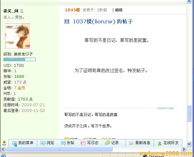Viewport: 194px width, 157px height.
Task: Click the 浏览 toolbar icon
Action: pos(43,143)
